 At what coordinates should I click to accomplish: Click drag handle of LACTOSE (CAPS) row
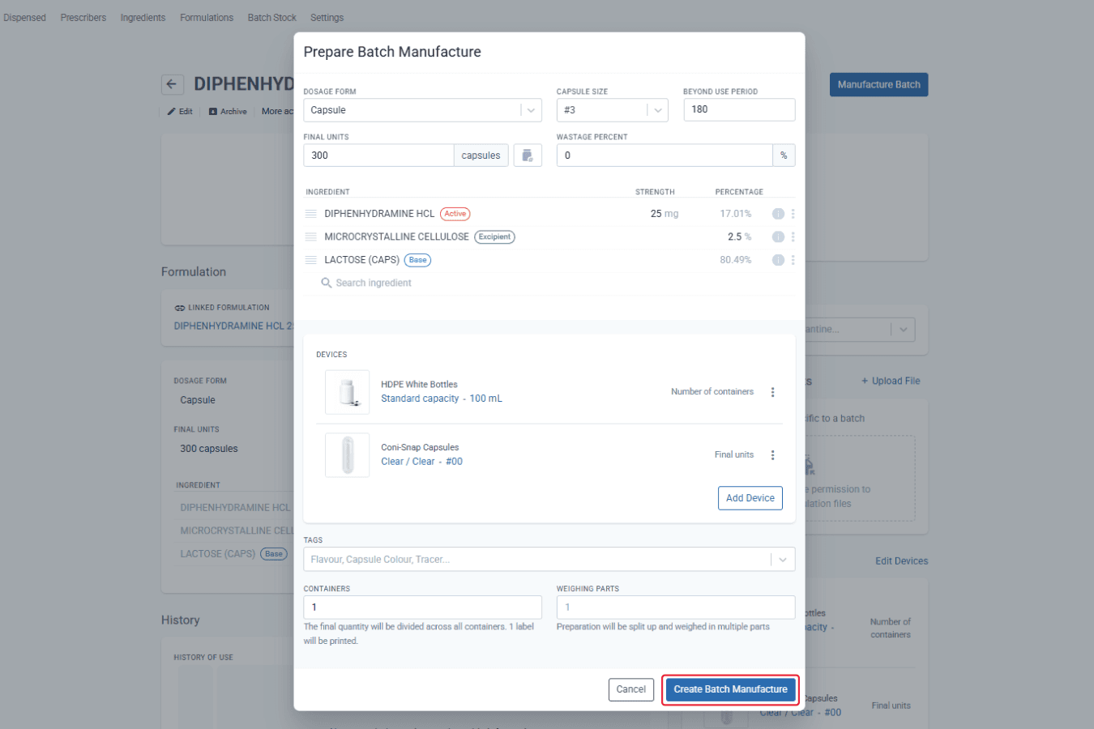(x=310, y=260)
